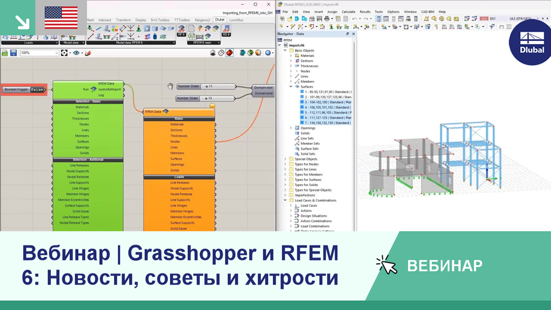
Task: Select surface 7 - 134,158,132,130 in navigator
Action: tap(326, 123)
